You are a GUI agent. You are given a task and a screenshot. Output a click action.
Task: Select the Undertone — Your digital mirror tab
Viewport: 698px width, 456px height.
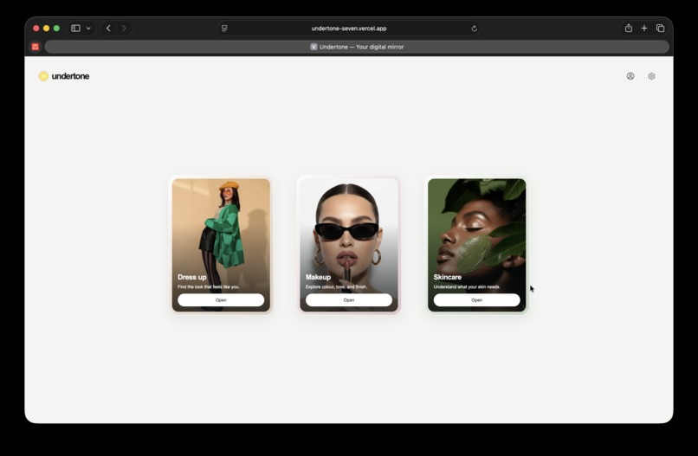[357, 47]
